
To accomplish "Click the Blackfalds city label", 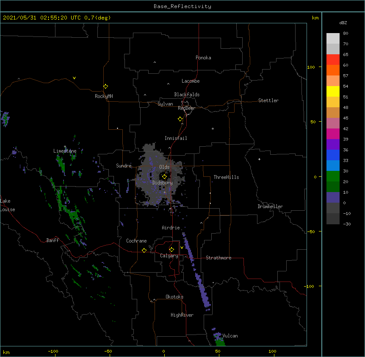I will pyautogui.click(x=187, y=95).
